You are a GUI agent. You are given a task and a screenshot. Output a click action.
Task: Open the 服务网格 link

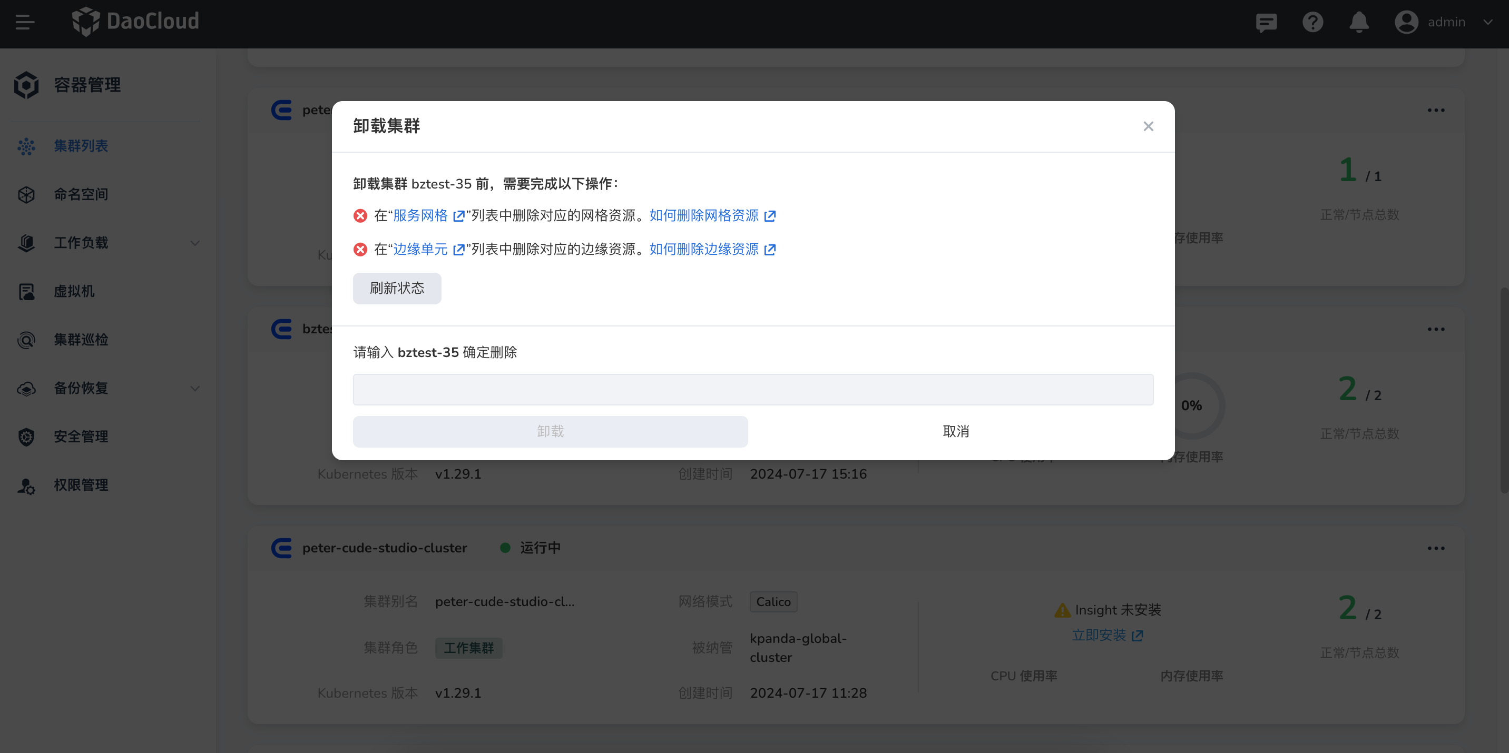pyautogui.click(x=419, y=215)
